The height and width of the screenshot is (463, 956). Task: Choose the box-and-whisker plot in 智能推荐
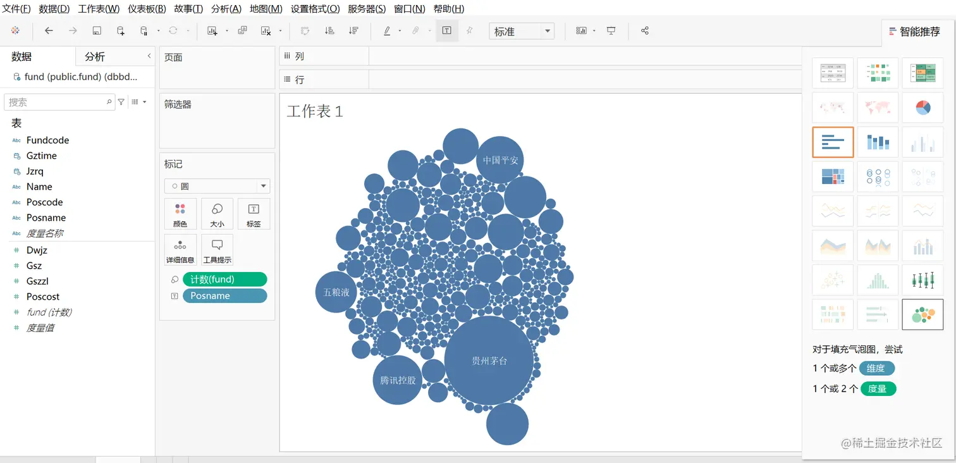[922, 280]
